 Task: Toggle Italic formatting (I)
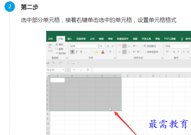tap(77, 52)
